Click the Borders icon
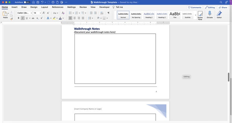Viewport: 232px width, 123px height. [x=104, y=18]
